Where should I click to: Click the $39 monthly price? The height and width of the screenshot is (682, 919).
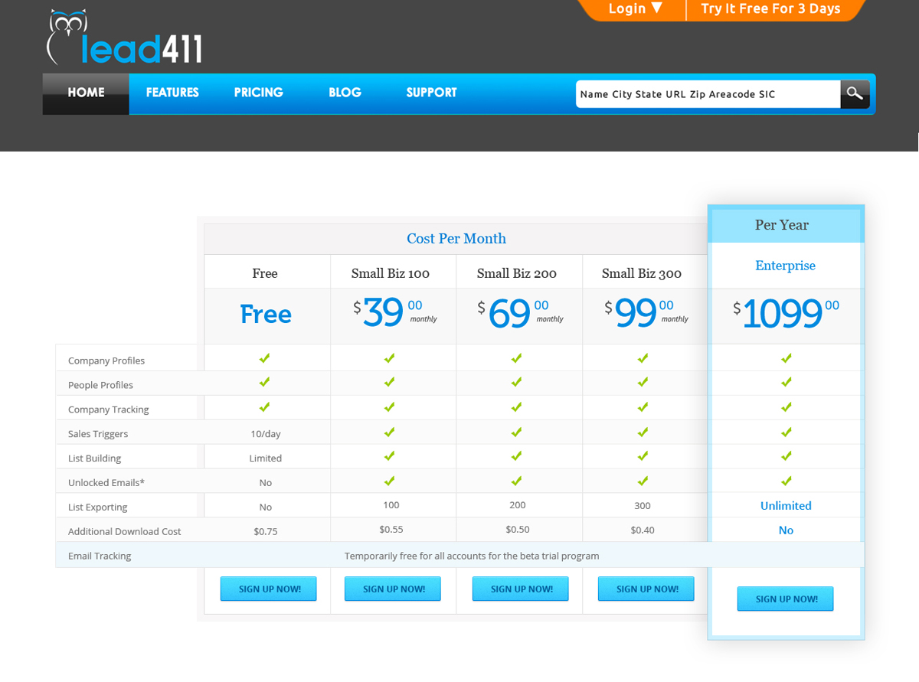(394, 312)
